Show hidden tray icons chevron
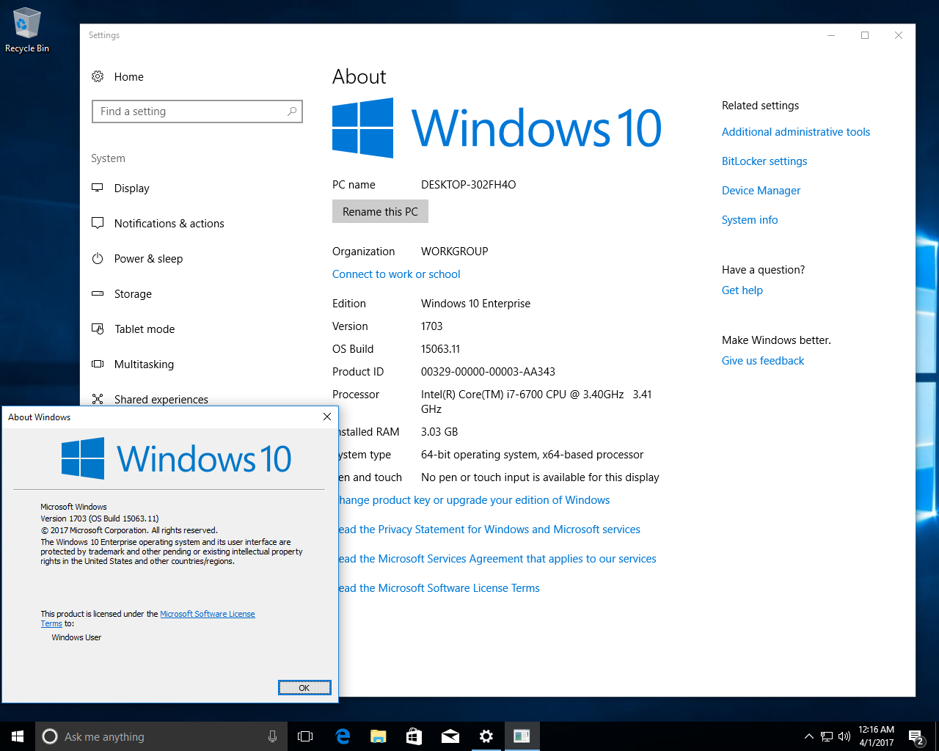This screenshot has height=751, width=939. (x=808, y=736)
